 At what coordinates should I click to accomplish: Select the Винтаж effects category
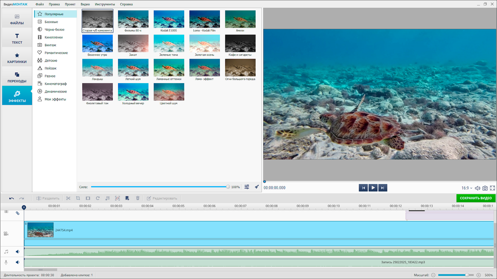click(x=55, y=45)
